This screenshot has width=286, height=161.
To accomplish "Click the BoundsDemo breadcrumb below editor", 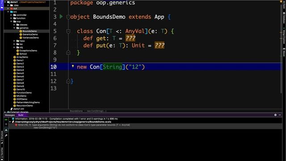I will (x=76, y=111).
